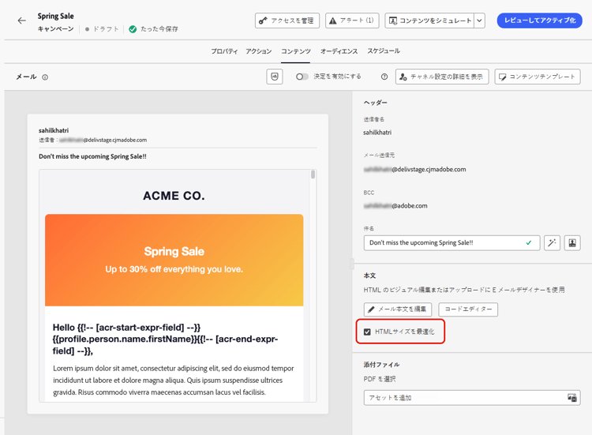This screenshot has height=435, width=592.
Task: Open the スケジュール tab
Action: [384, 51]
